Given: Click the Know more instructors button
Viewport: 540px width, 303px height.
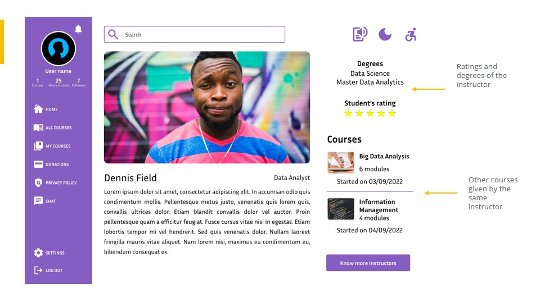Looking at the screenshot, I should coord(368,263).
